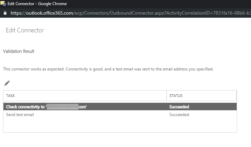This screenshot has width=251, height=147.
Task: Click the 'Validation Result' label
Action: click(x=19, y=51)
